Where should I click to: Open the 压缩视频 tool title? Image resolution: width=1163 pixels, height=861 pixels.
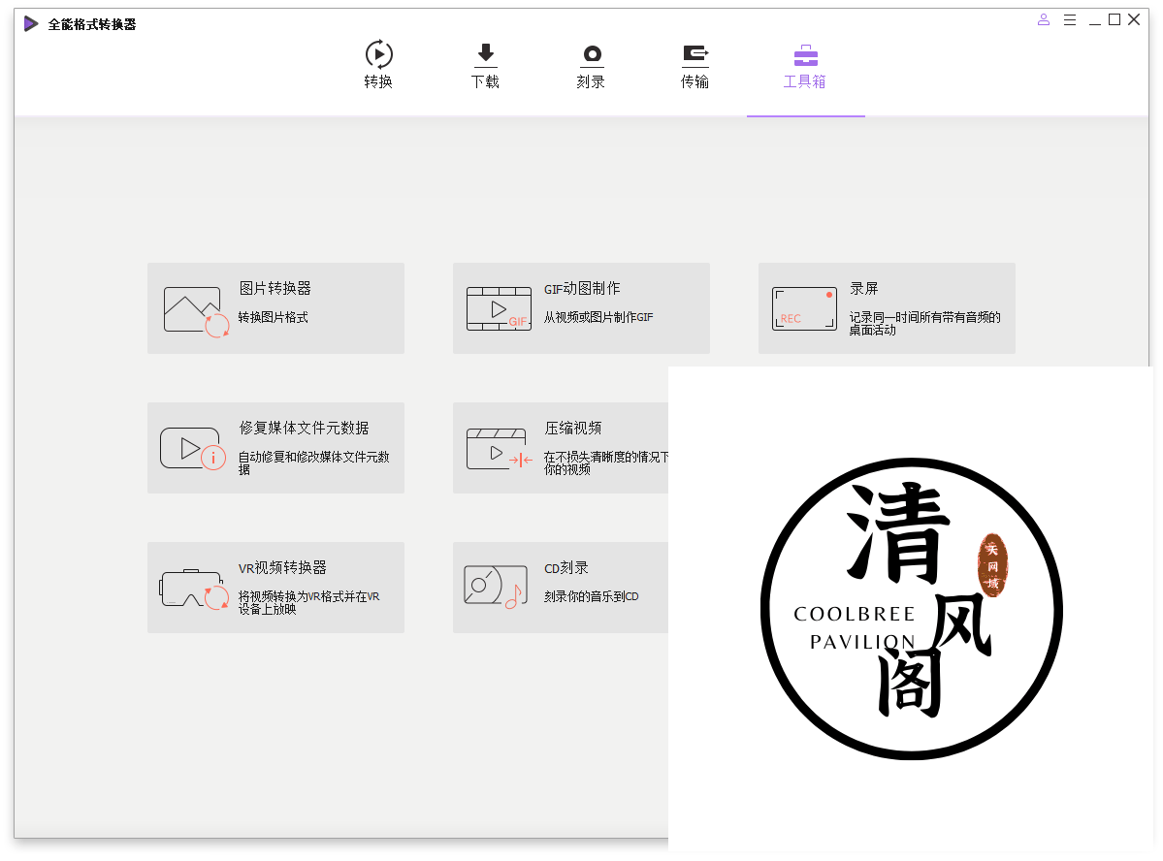[x=573, y=428]
